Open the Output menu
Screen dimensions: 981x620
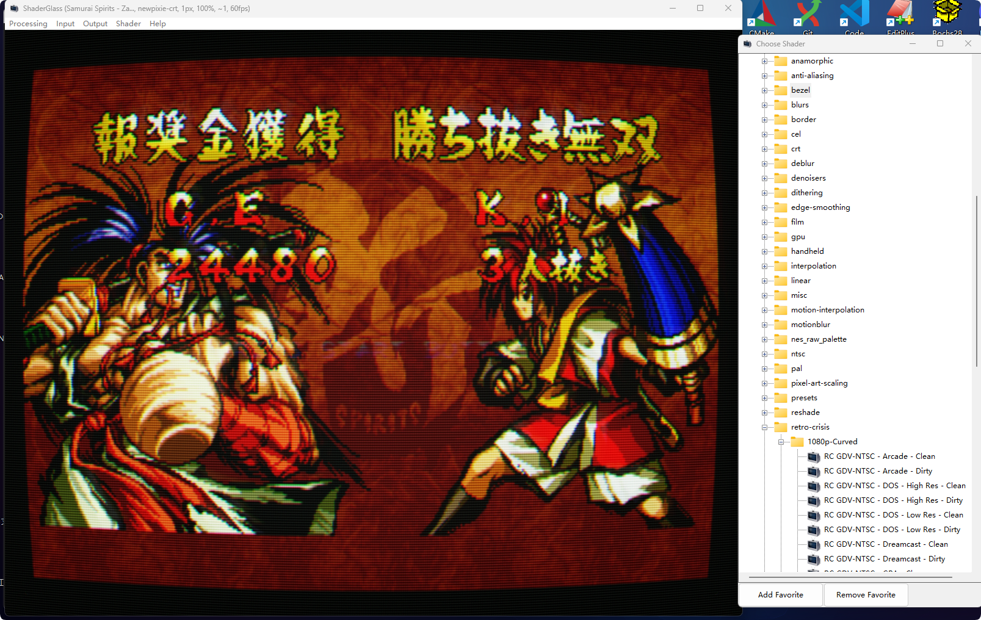tap(95, 24)
